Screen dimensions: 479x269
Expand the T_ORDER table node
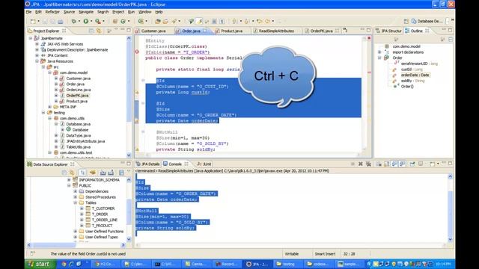(82, 214)
